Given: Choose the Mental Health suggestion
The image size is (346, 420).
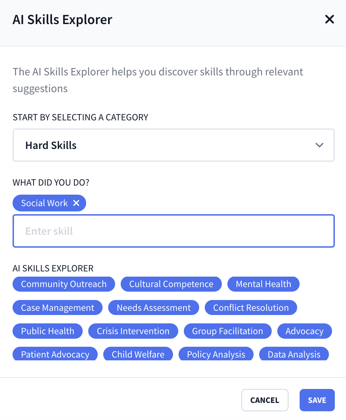Looking at the screenshot, I should 263,284.
